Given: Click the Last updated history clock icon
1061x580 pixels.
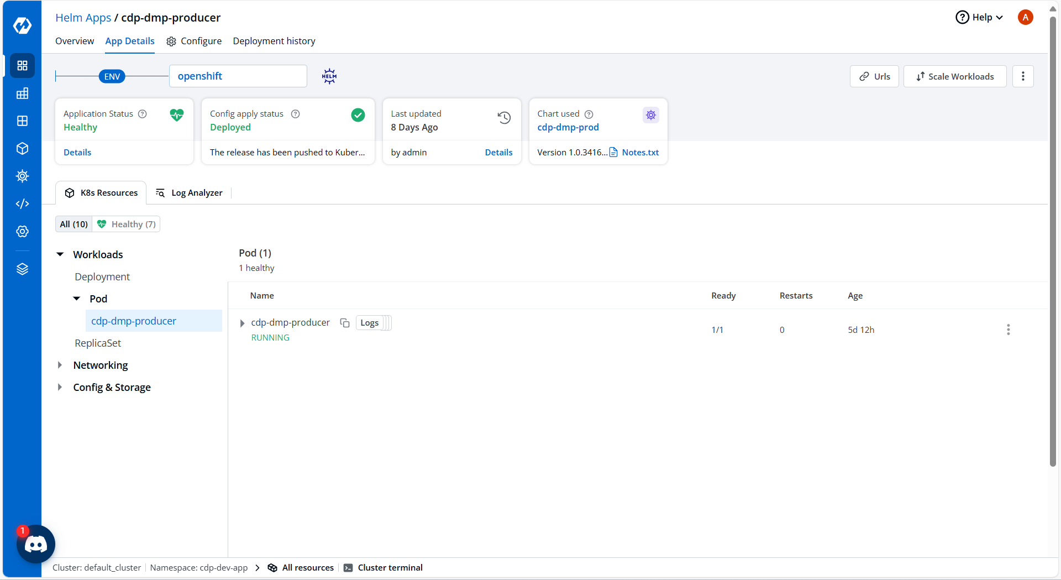Looking at the screenshot, I should pos(504,117).
